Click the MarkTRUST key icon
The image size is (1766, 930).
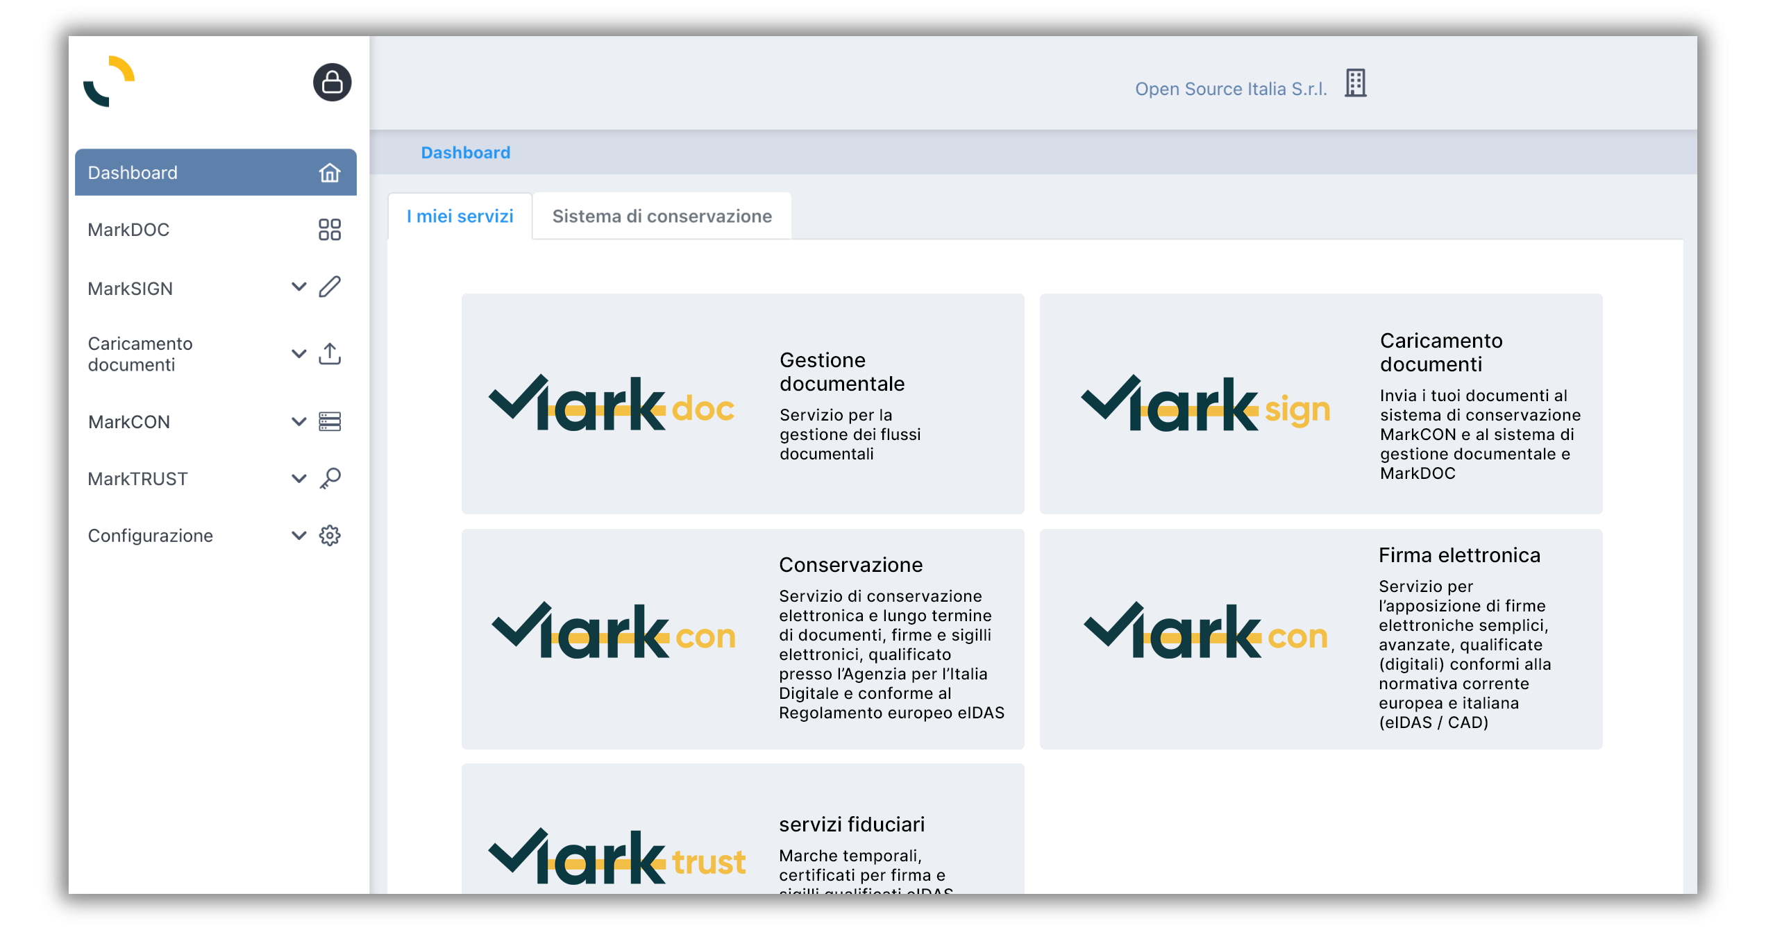(330, 478)
